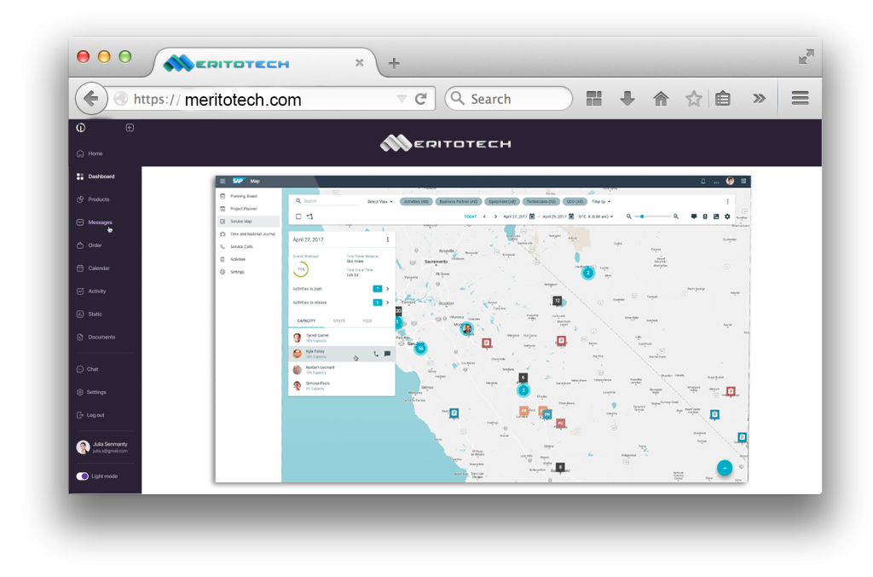Viewport: 873px width, 577px height.
Task: Click the TODAY link
Action: tap(471, 216)
